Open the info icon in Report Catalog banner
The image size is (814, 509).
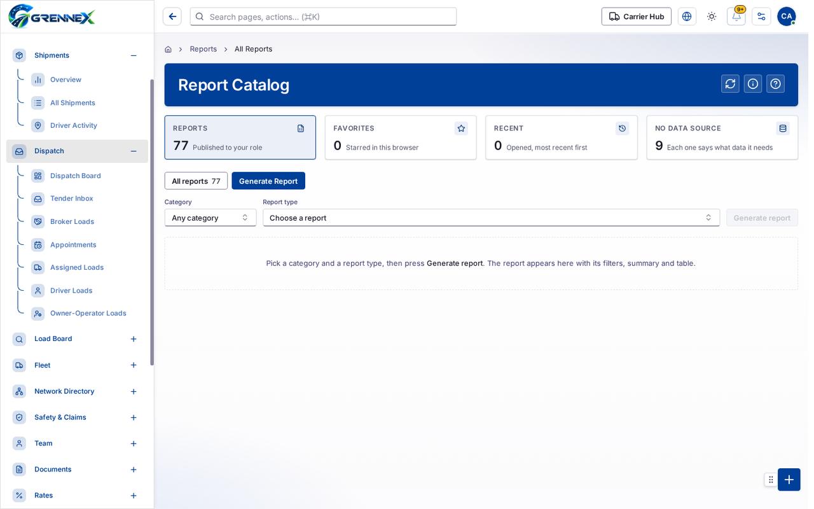point(753,84)
